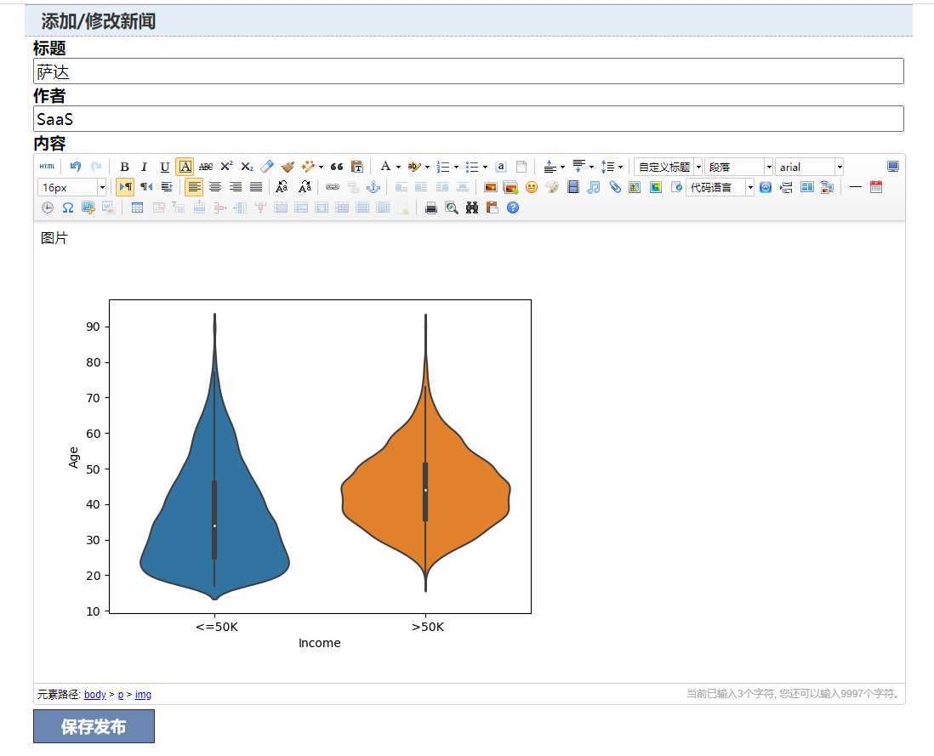Open the emoticon picker
Screen dimensions: 934x756
532,187
